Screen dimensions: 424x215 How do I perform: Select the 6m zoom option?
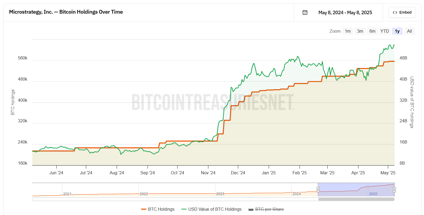[372, 31]
